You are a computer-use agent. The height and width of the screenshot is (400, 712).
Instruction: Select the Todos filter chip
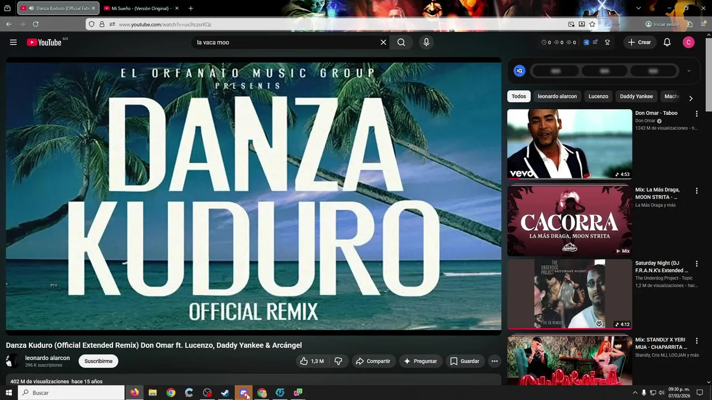pos(519,97)
